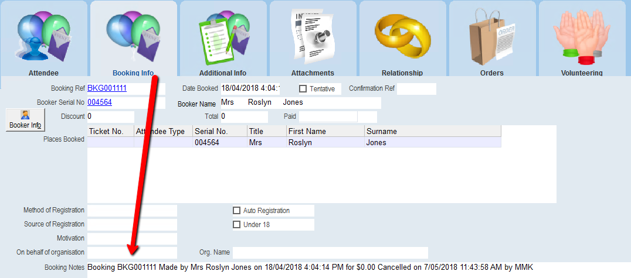Screen dimensions: 631x278
Task: Open the Orders shopping bag icon
Action: 491,35
